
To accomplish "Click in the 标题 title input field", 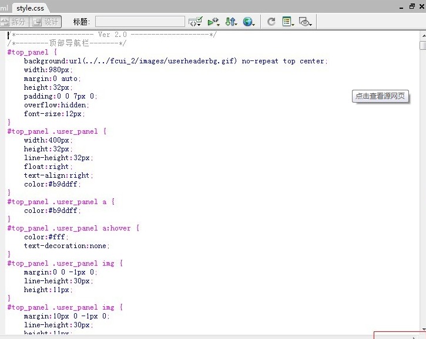I will pyautogui.click(x=140, y=22).
